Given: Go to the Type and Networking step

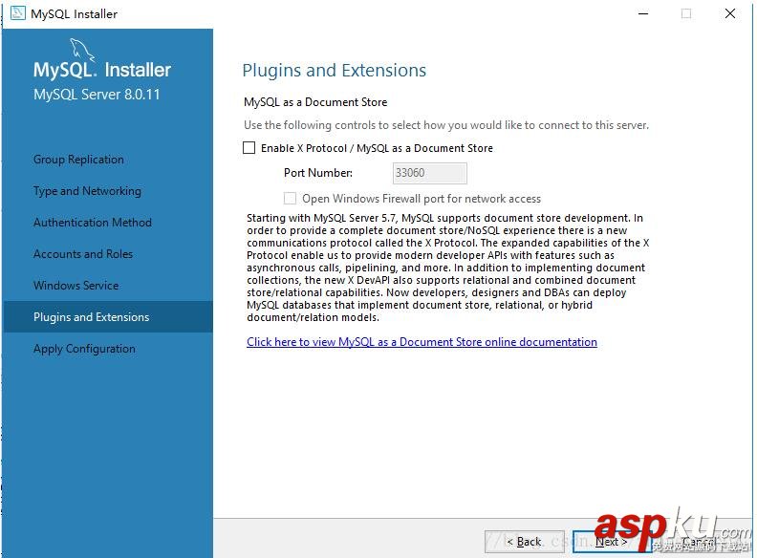Looking at the screenshot, I should tap(87, 191).
